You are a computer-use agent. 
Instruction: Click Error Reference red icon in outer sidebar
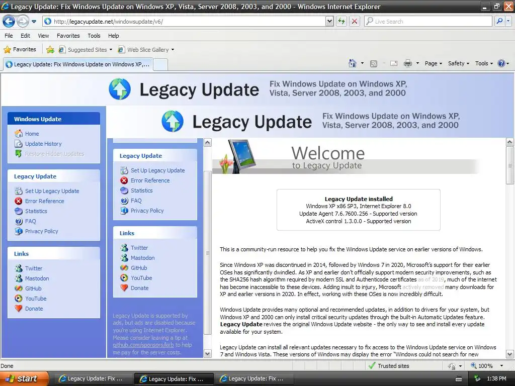[19, 201]
